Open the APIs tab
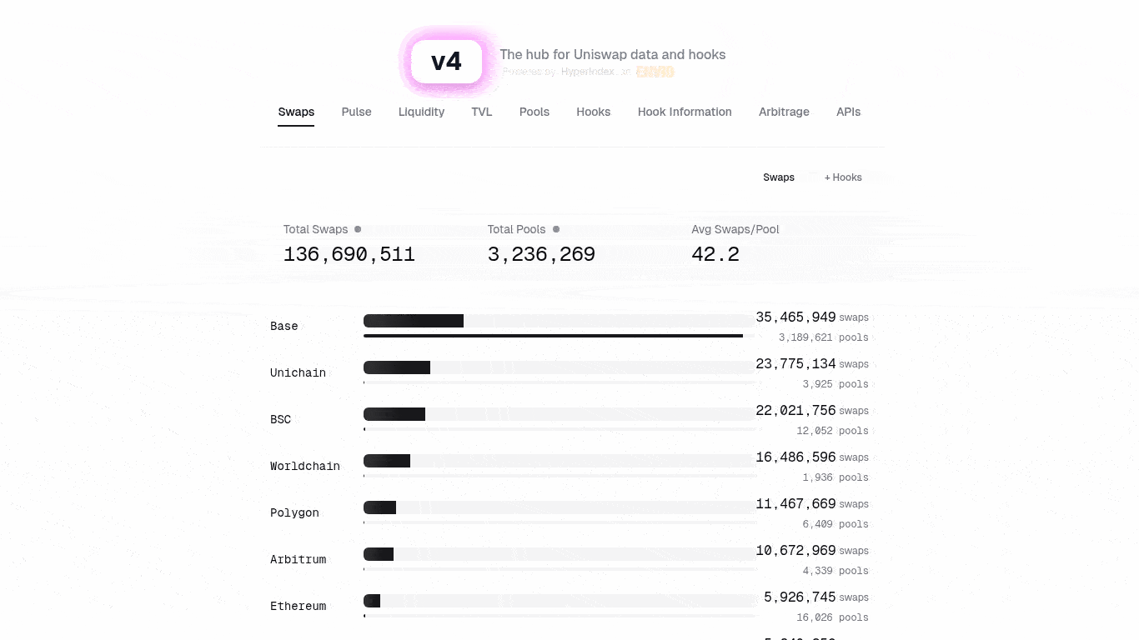The width and height of the screenshot is (1139, 640). pos(848,112)
